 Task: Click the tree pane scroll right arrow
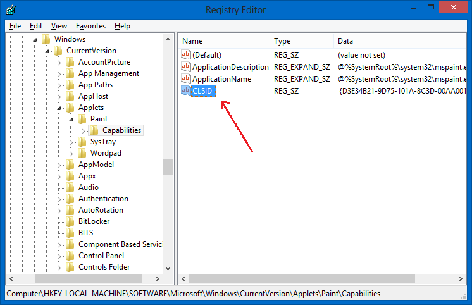(x=157, y=279)
